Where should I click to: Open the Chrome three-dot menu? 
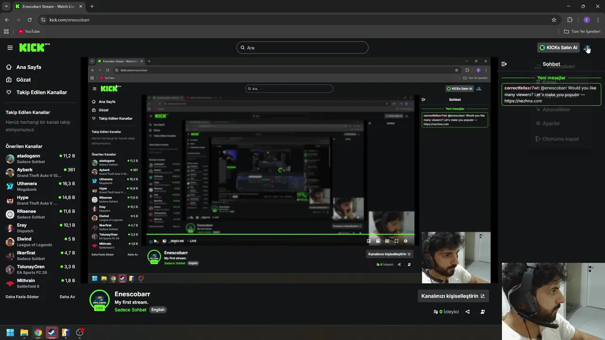[598, 20]
